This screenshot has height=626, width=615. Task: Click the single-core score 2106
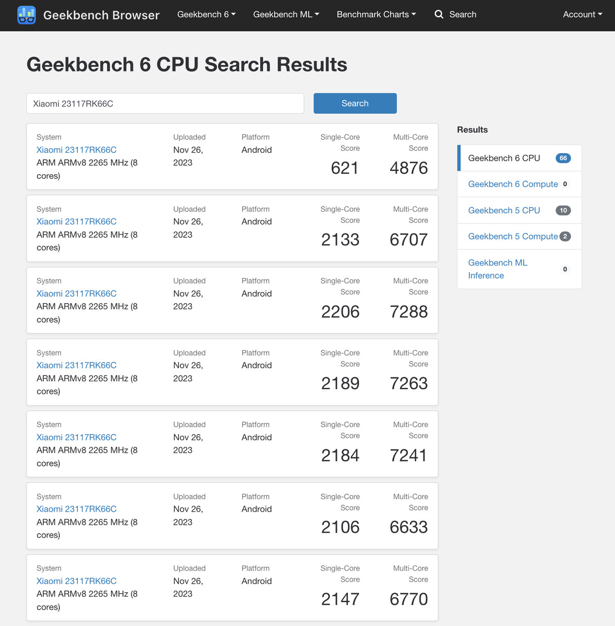click(x=341, y=527)
